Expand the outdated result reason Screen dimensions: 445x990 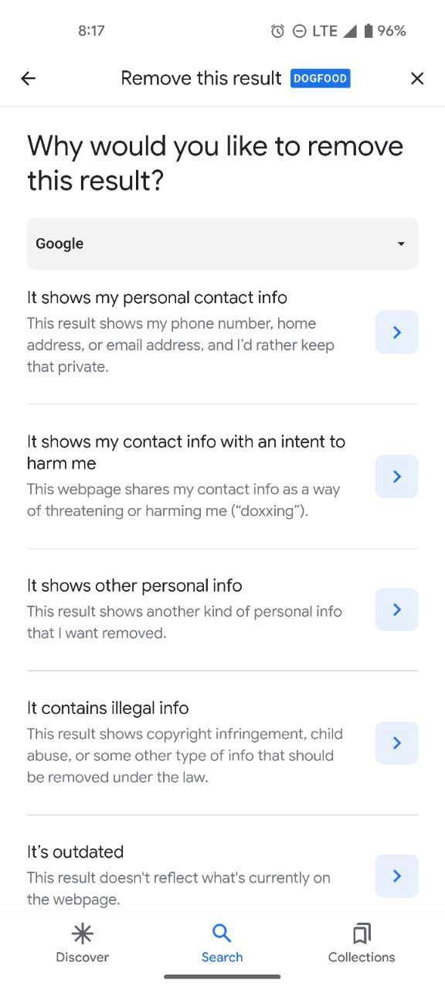pos(396,876)
